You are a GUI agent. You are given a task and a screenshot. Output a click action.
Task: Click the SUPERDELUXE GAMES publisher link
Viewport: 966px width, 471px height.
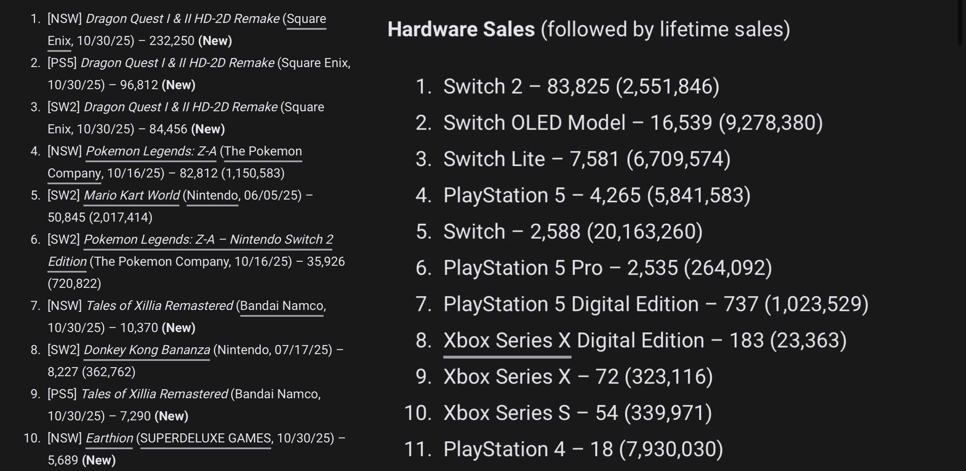[206, 438]
